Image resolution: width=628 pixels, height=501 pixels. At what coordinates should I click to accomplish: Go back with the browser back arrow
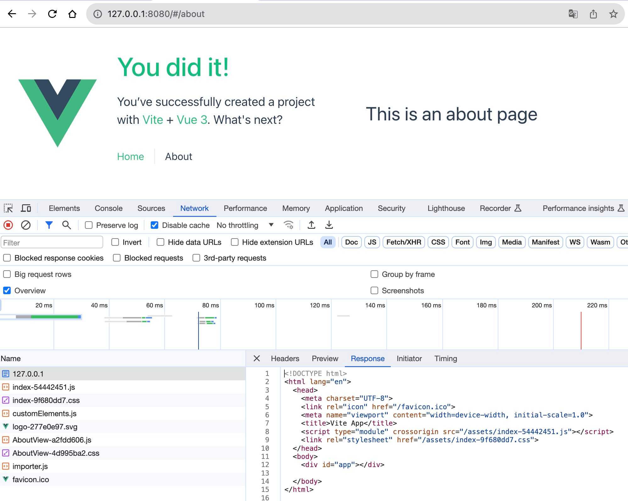point(12,14)
